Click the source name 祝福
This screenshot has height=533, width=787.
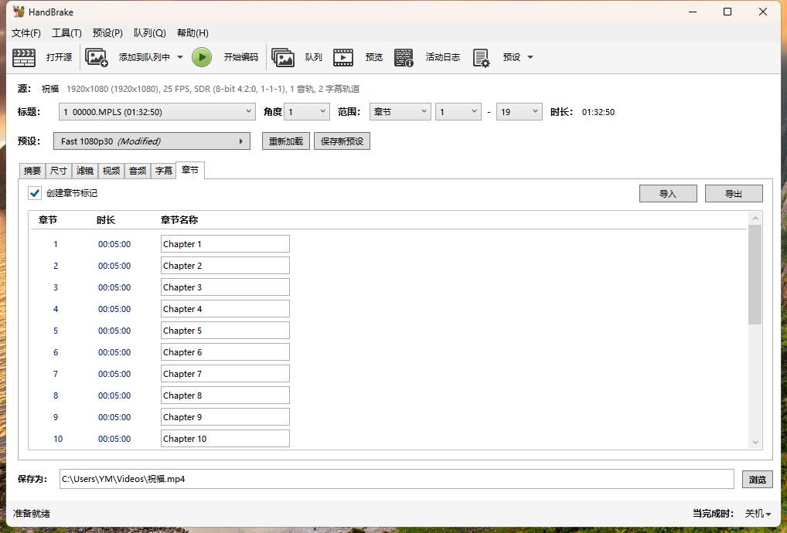coord(50,89)
